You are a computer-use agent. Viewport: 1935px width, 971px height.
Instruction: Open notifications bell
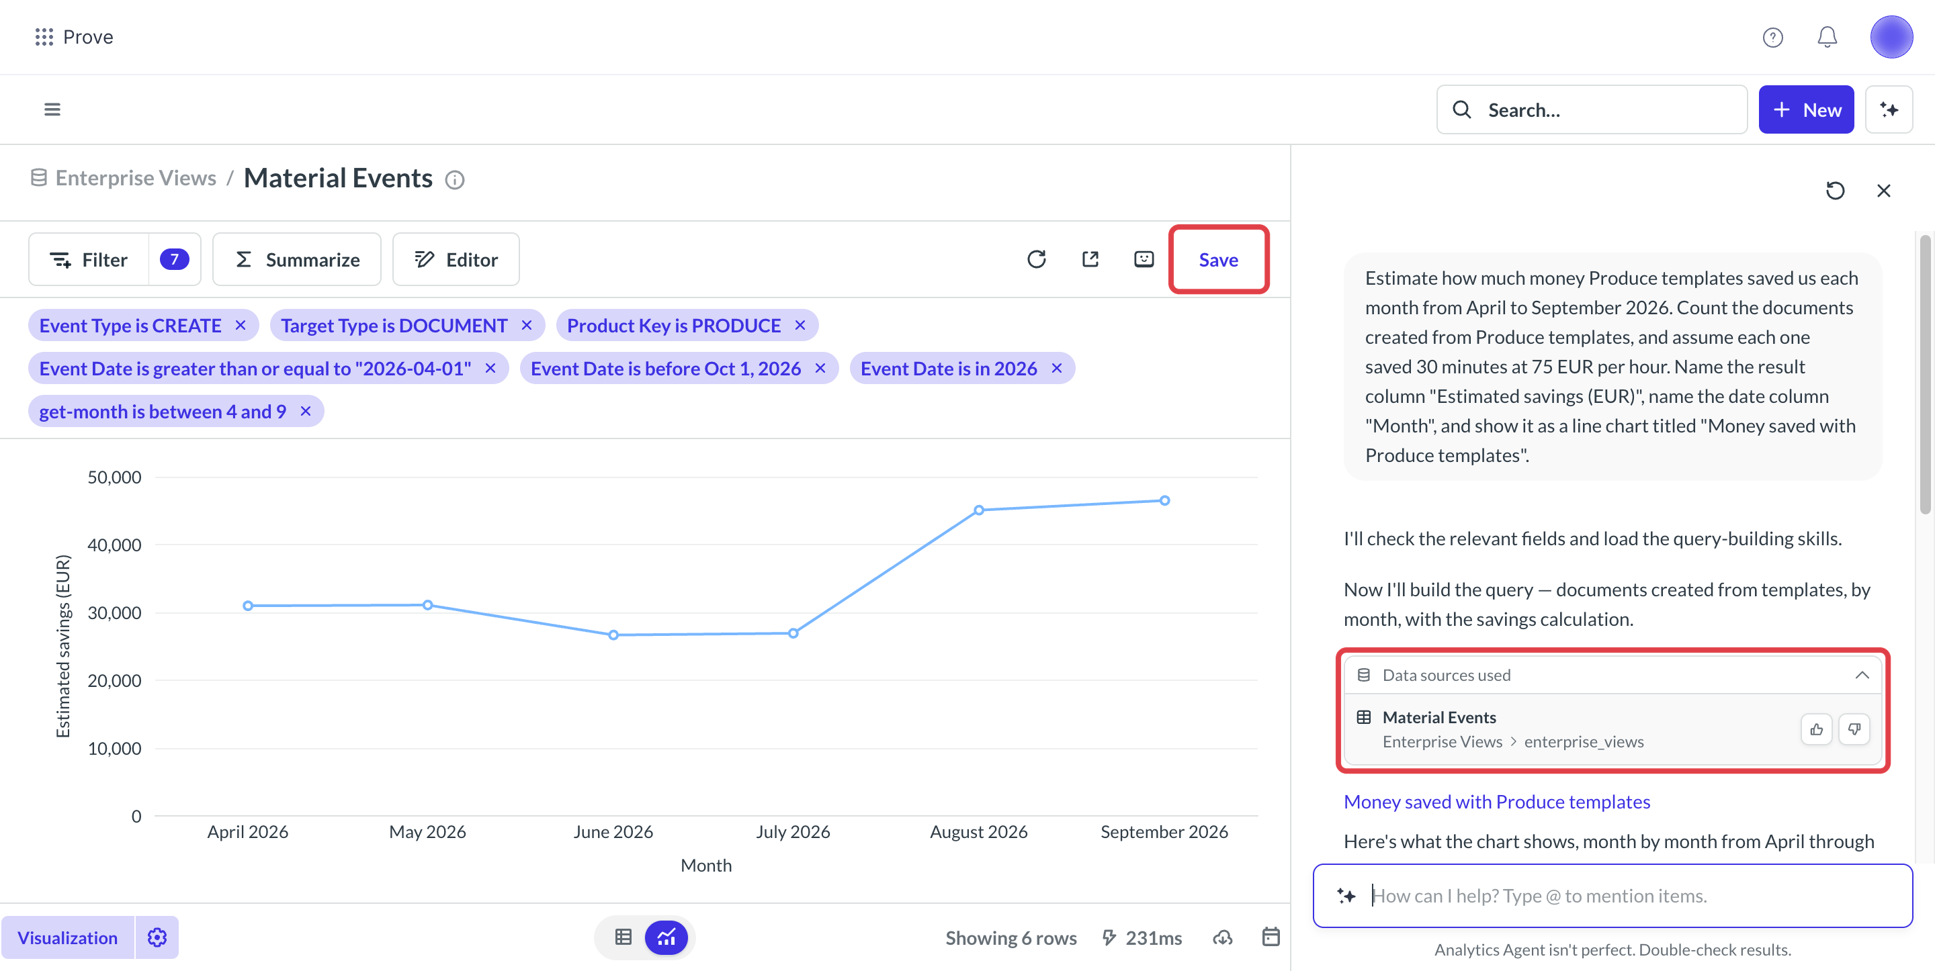1827,37
